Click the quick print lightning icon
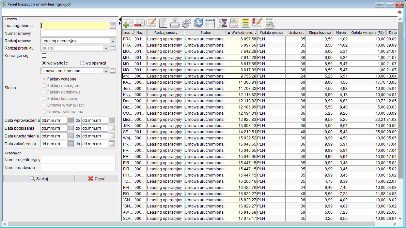The height and width of the screenshot is (228, 406). coord(234,23)
